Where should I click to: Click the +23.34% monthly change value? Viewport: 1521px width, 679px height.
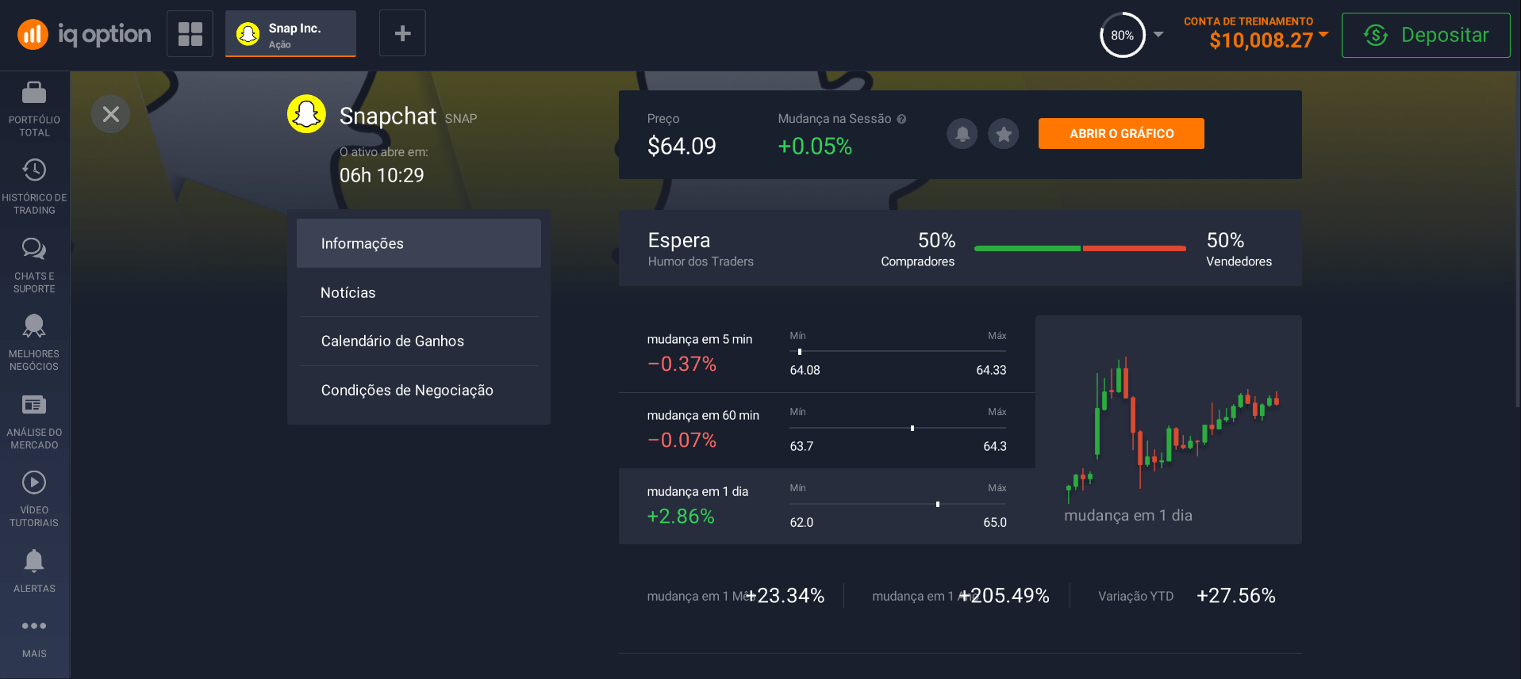pyautogui.click(x=787, y=596)
